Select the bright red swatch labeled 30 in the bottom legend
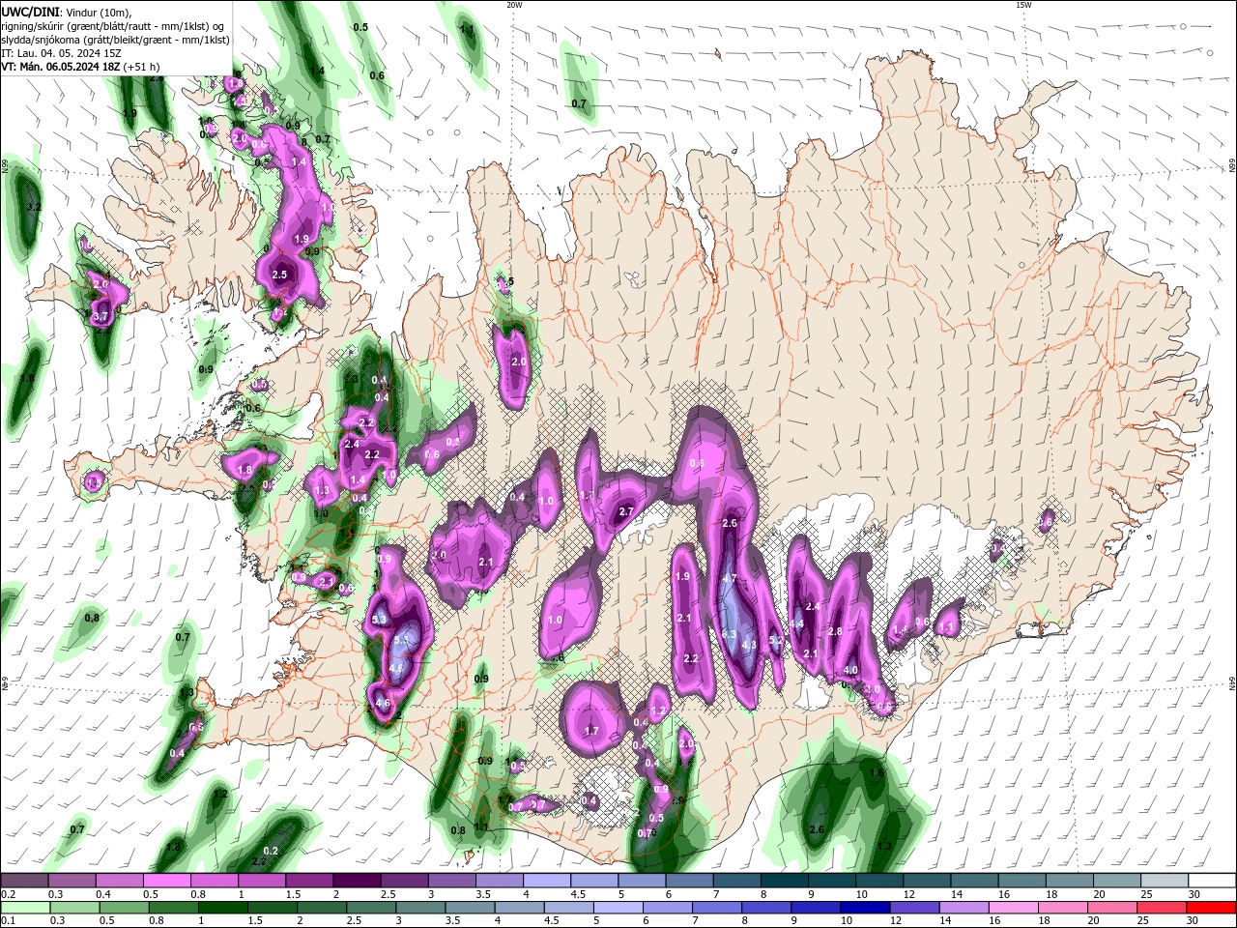1237x928 pixels. click(x=1212, y=908)
